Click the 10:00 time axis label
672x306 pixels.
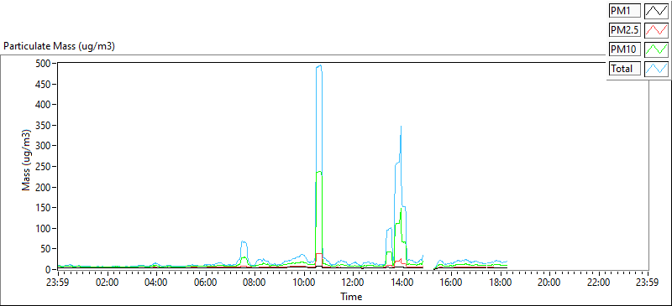[304, 282]
